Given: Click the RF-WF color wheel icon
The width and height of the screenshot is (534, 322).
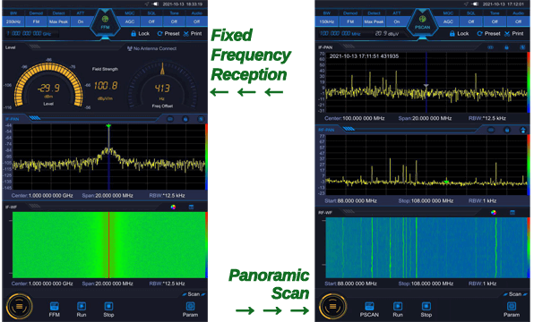Looking at the screenshot, I should 494,213.
